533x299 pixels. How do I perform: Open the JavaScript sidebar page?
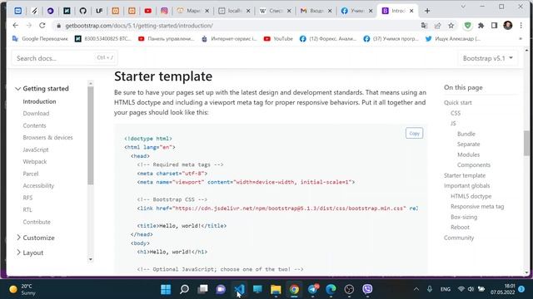(x=36, y=149)
